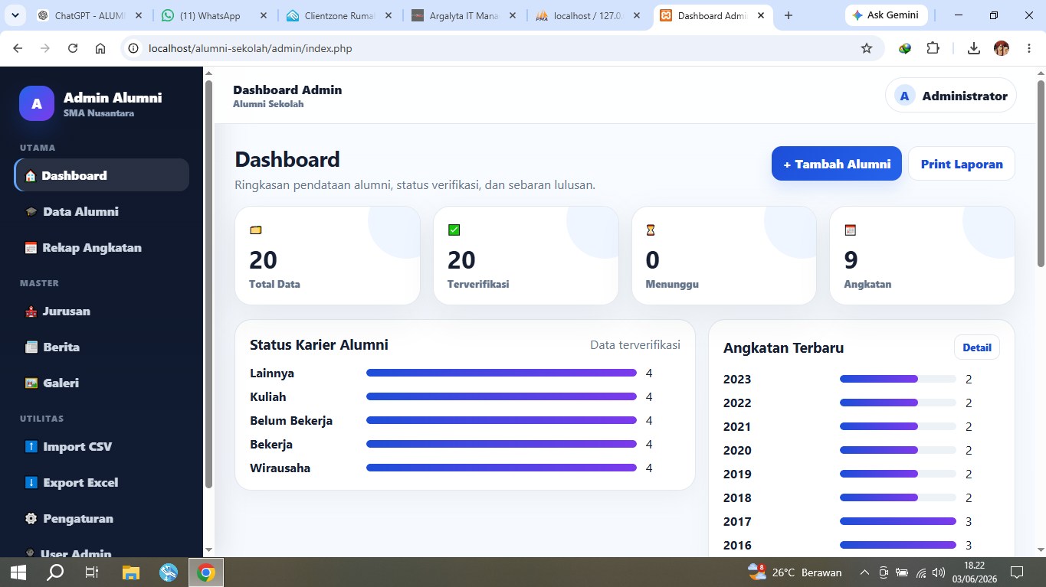Click Ask Gemini button
Viewport: 1046px width, 587px height.
click(x=887, y=15)
